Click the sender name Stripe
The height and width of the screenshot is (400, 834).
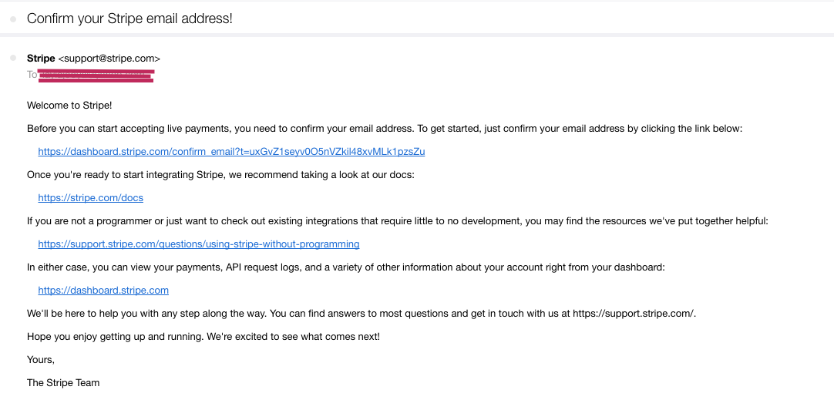coord(41,59)
